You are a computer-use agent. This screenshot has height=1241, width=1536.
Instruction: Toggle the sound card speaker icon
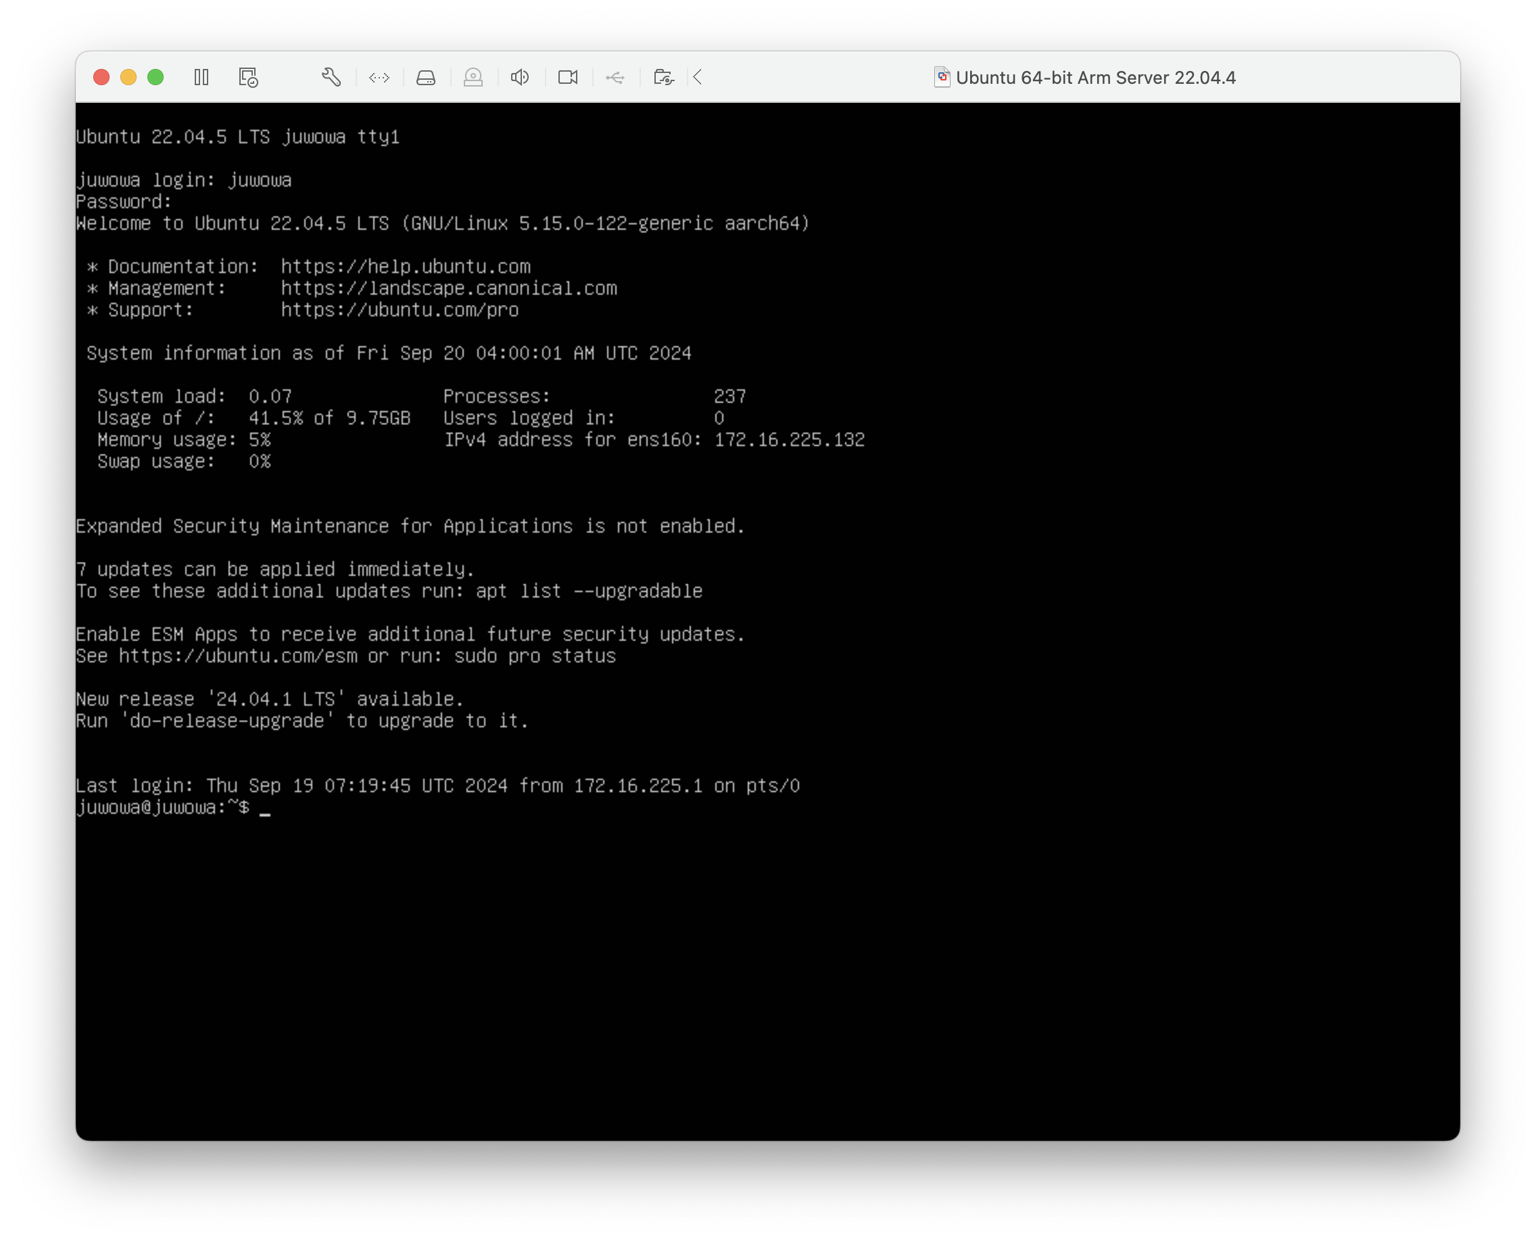pyautogui.click(x=520, y=77)
